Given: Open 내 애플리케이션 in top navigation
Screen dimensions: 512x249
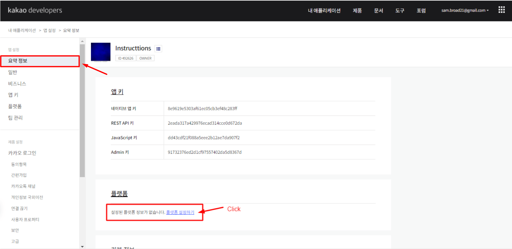Looking at the screenshot, I should pyautogui.click(x=324, y=10).
